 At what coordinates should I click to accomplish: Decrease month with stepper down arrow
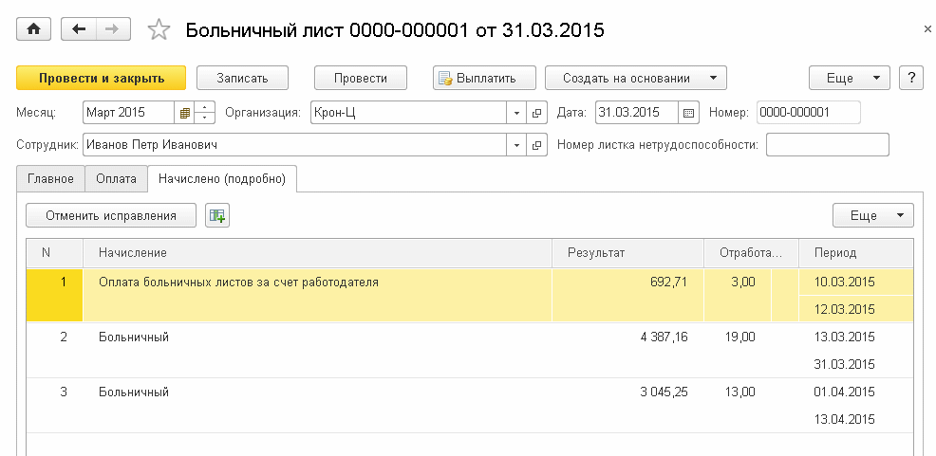[x=205, y=118]
